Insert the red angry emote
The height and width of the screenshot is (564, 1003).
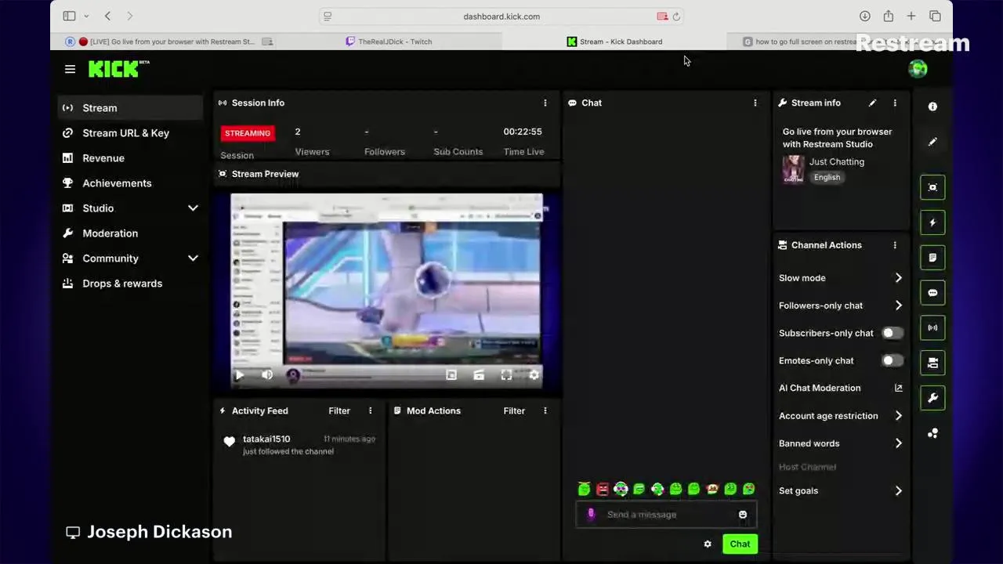(603, 490)
